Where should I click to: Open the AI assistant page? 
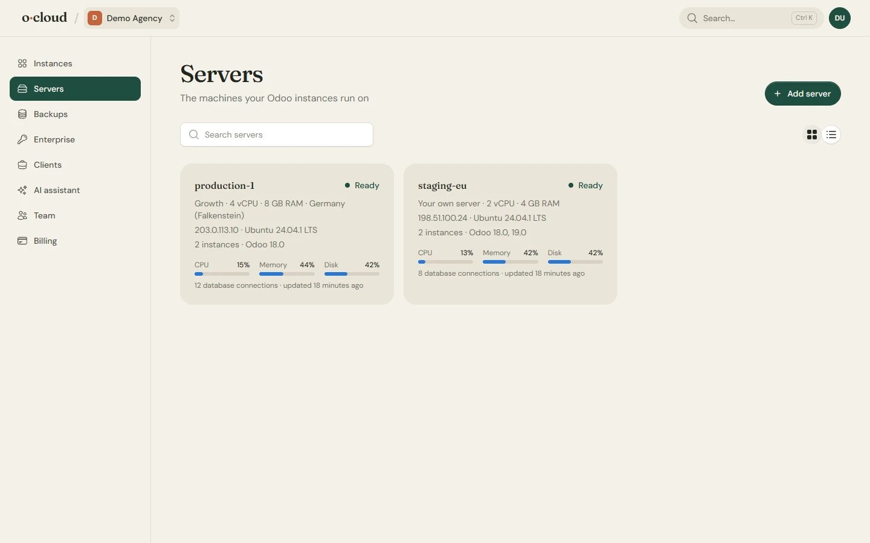pos(75,190)
